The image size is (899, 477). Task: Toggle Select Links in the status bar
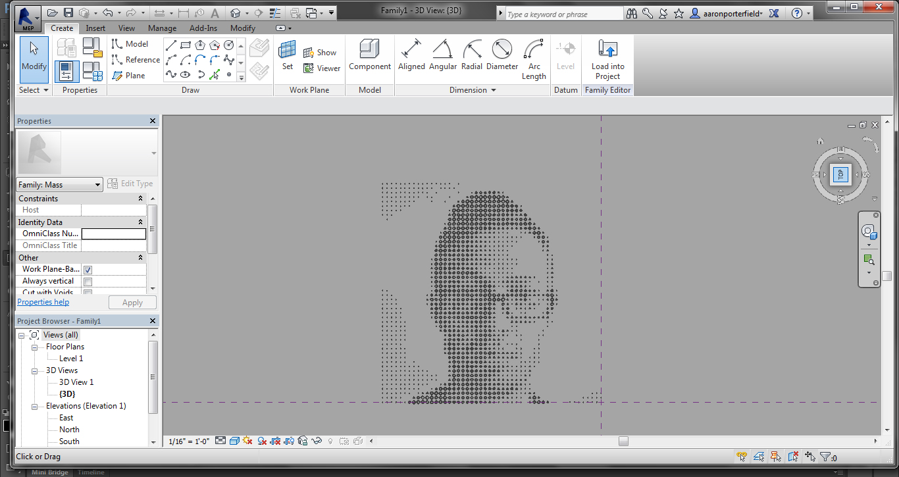coord(742,457)
